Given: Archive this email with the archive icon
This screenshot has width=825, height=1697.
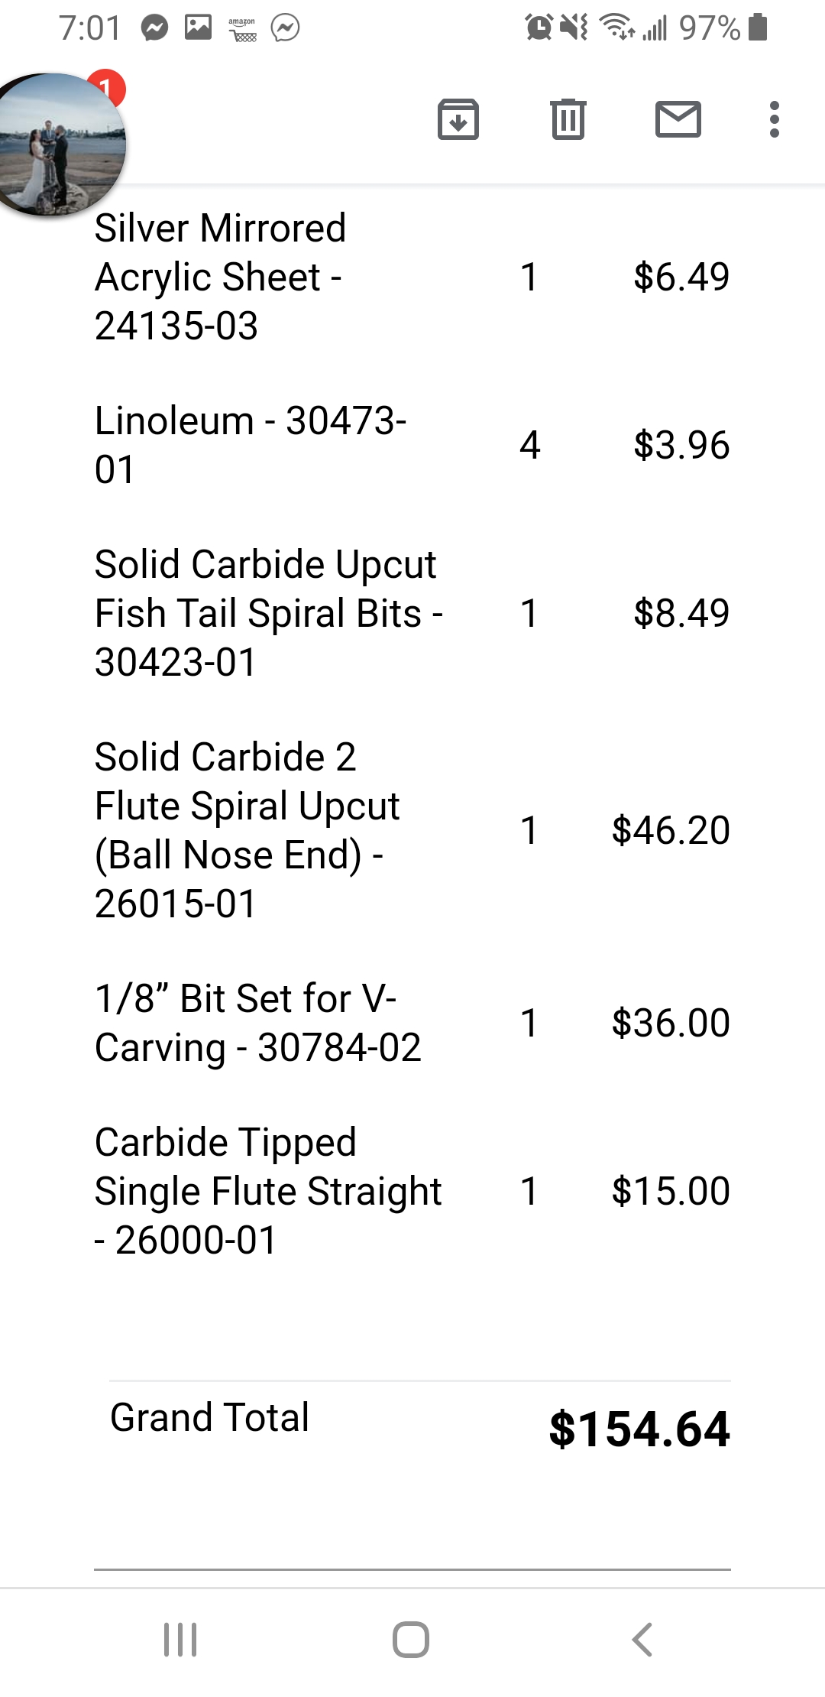Looking at the screenshot, I should (458, 120).
